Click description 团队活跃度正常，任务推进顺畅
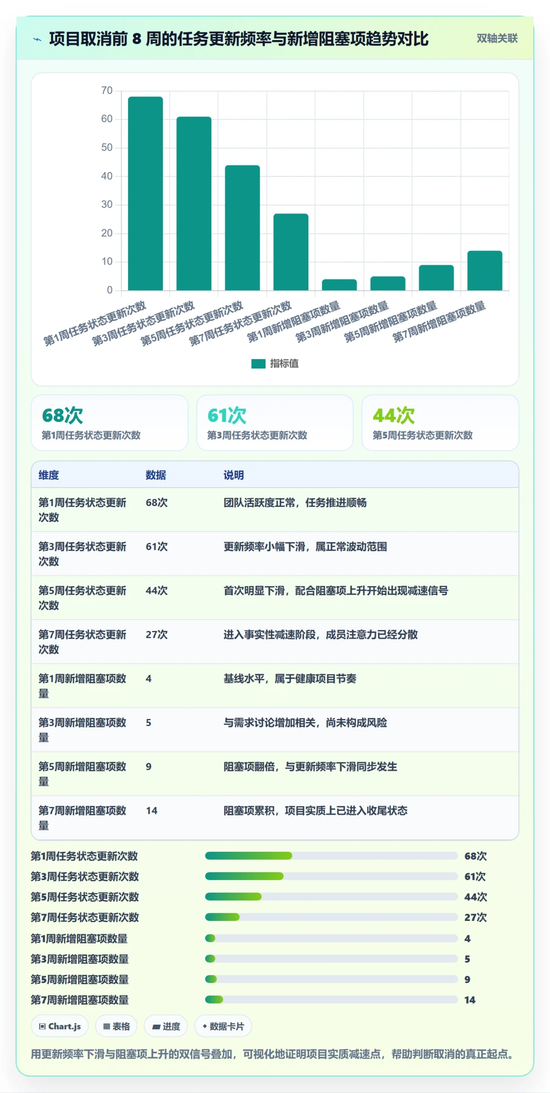This screenshot has width=550, height=1093. click(x=295, y=503)
